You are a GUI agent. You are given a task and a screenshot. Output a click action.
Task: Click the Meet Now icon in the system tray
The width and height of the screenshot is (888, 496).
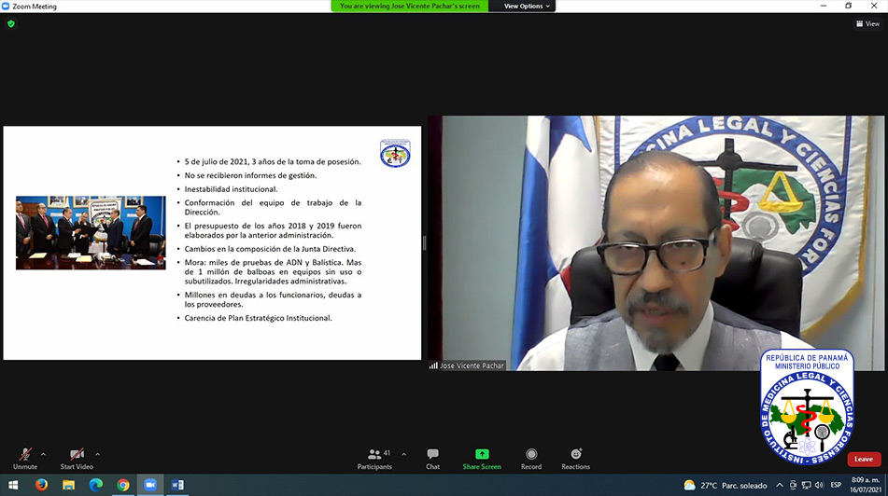point(793,485)
